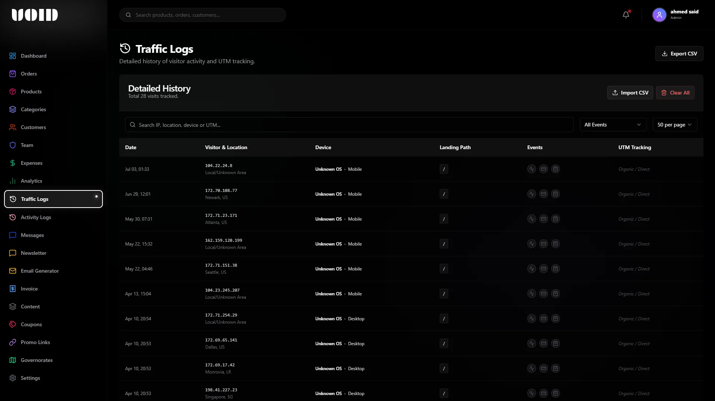Image resolution: width=715 pixels, height=401 pixels.
Task: Click Seattle, US location text
Action: (x=216, y=272)
